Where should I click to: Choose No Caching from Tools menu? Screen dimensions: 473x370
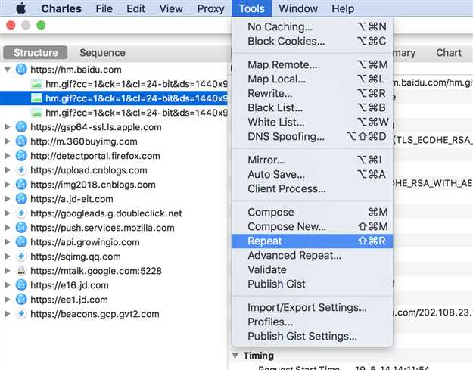tap(313, 26)
